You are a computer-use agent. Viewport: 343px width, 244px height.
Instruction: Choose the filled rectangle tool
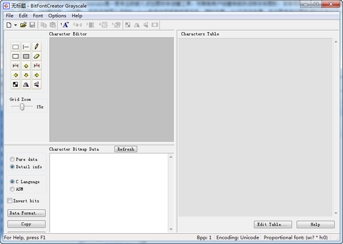[x=26, y=57]
